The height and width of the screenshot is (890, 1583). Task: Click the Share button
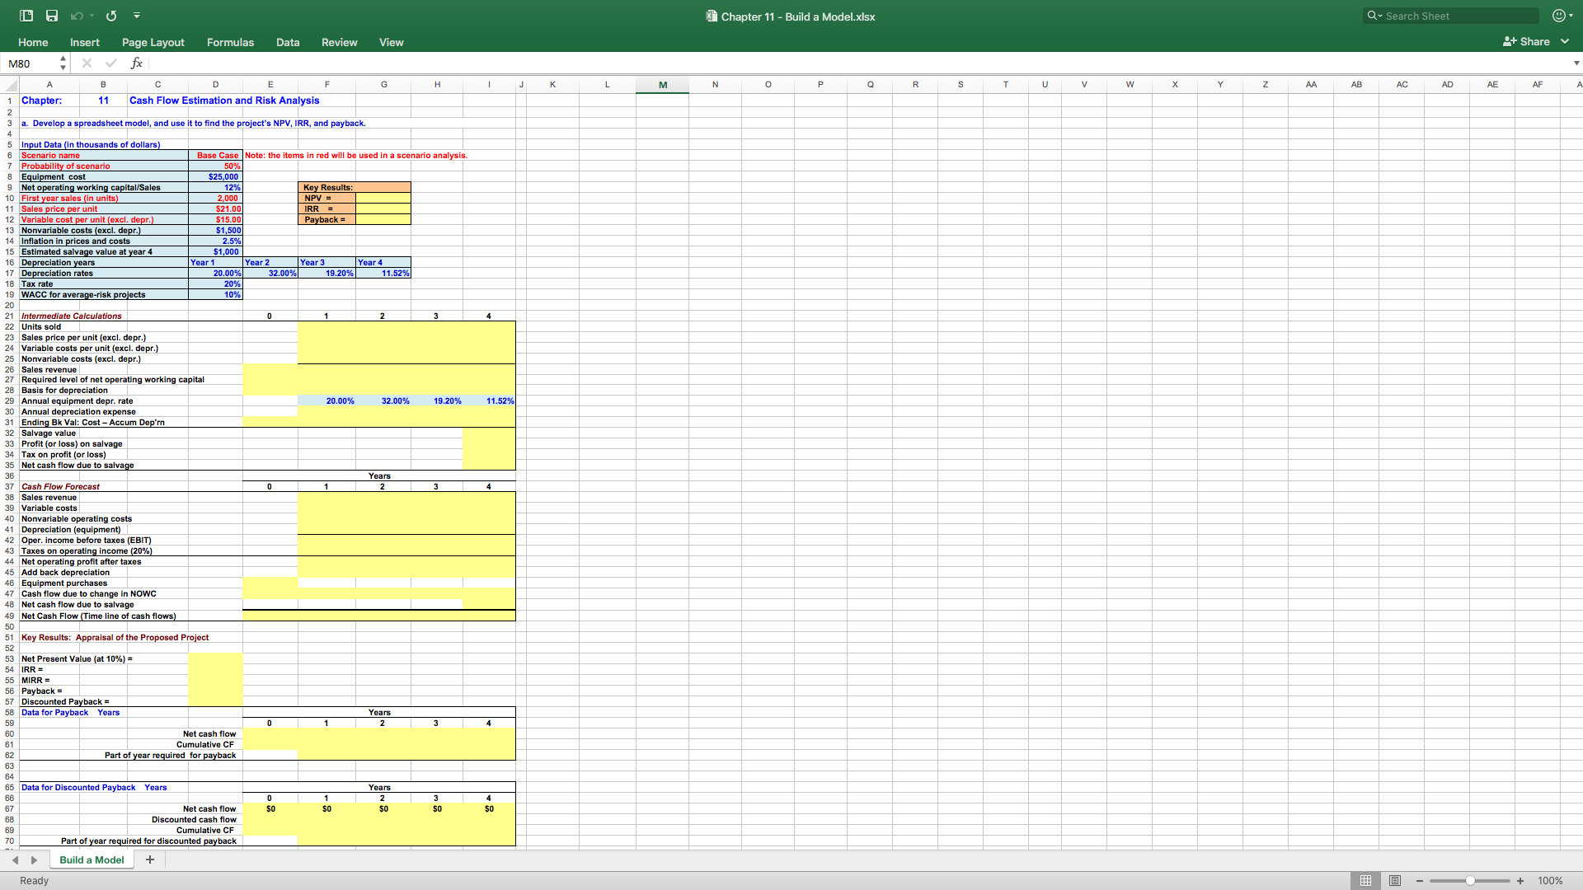tap(1526, 42)
